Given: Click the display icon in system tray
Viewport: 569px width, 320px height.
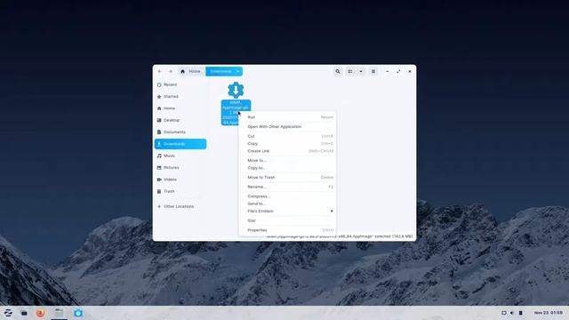Looking at the screenshot, I should (504, 313).
